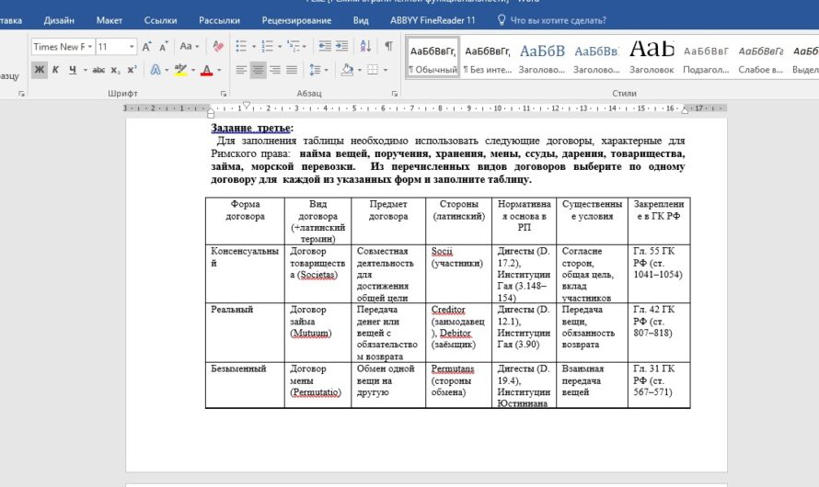
Task: Align text left
Action: [x=241, y=70]
